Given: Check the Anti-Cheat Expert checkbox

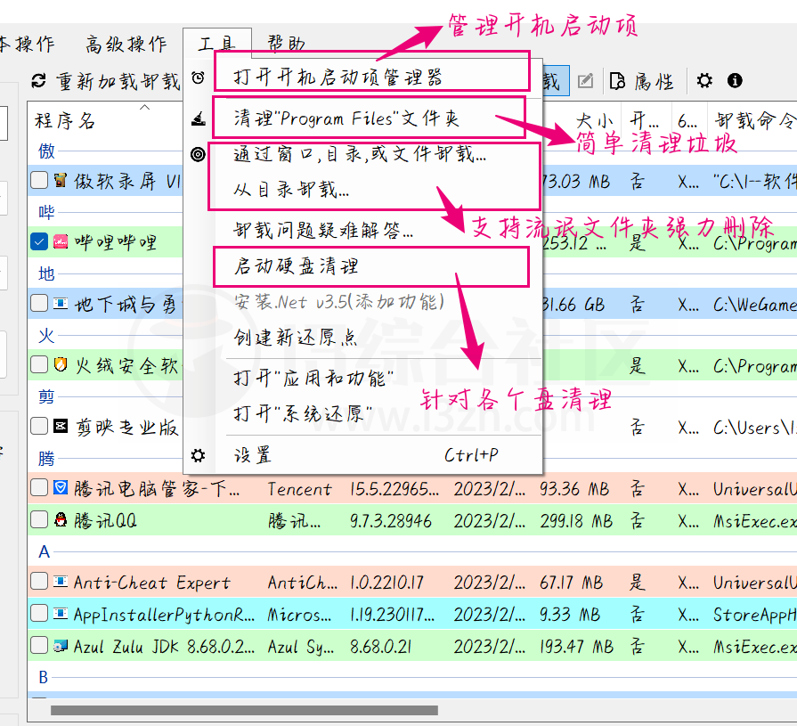Looking at the screenshot, I should [x=39, y=581].
